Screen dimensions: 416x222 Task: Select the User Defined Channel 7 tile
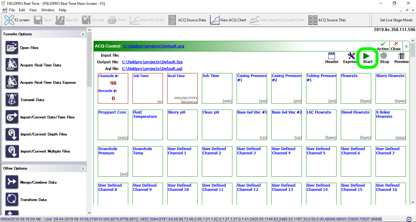point(391,161)
